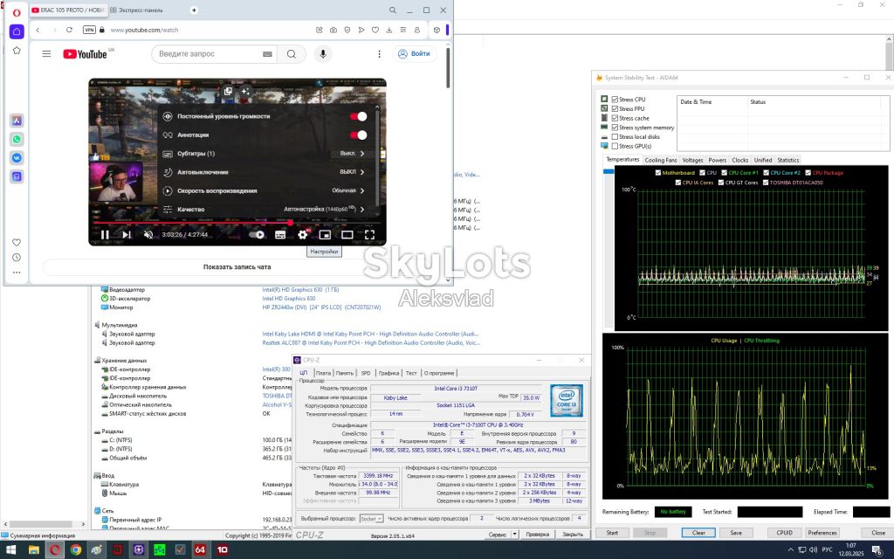Start YouTube voice search with the microphone
894x559 pixels.
point(323,53)
